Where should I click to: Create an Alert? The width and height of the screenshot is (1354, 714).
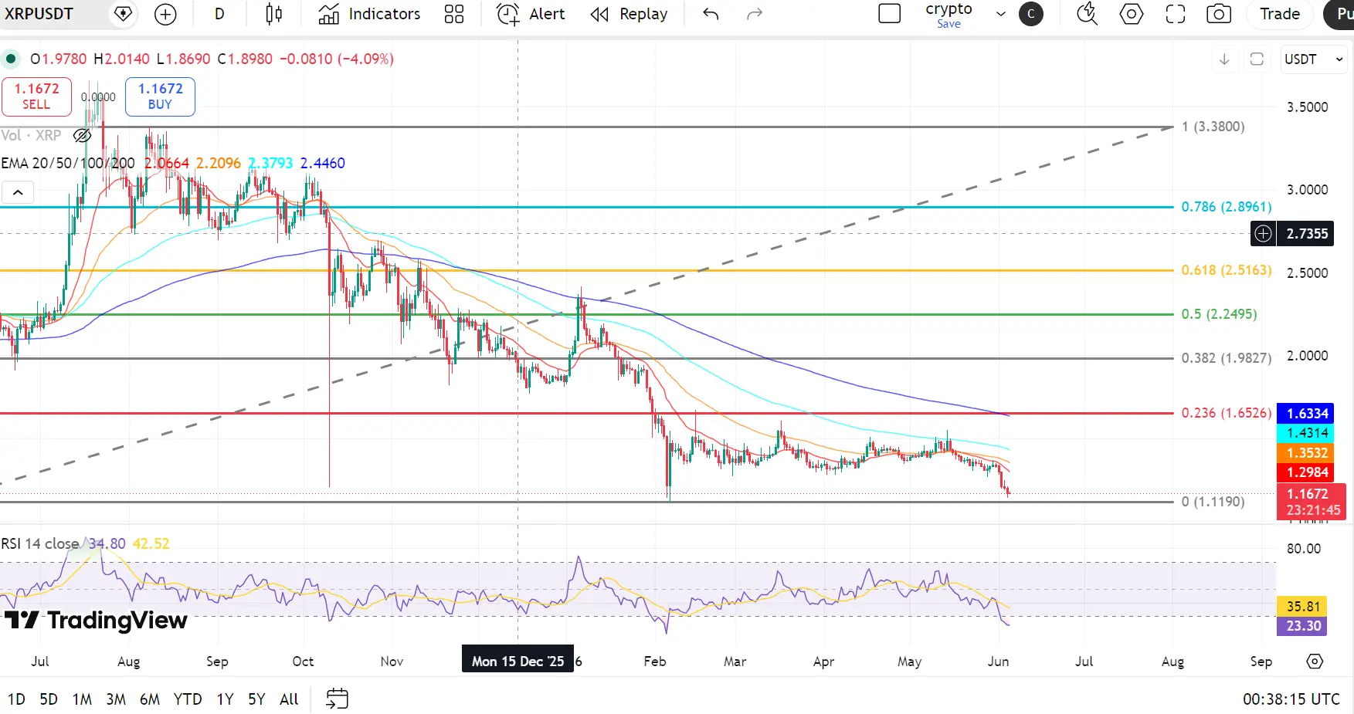[x=531, y=14]
